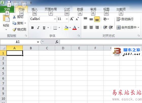Click the increase indent icon
The image size is (142, 103).
111,27
